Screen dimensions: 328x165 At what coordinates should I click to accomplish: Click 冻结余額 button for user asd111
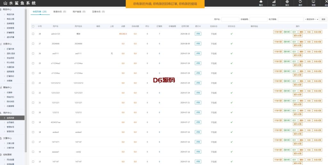(x=317, y=52)
